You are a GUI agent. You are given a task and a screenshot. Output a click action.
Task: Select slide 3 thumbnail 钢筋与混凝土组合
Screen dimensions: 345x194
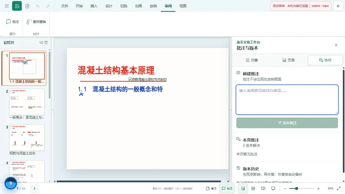(x=27, y=137)
